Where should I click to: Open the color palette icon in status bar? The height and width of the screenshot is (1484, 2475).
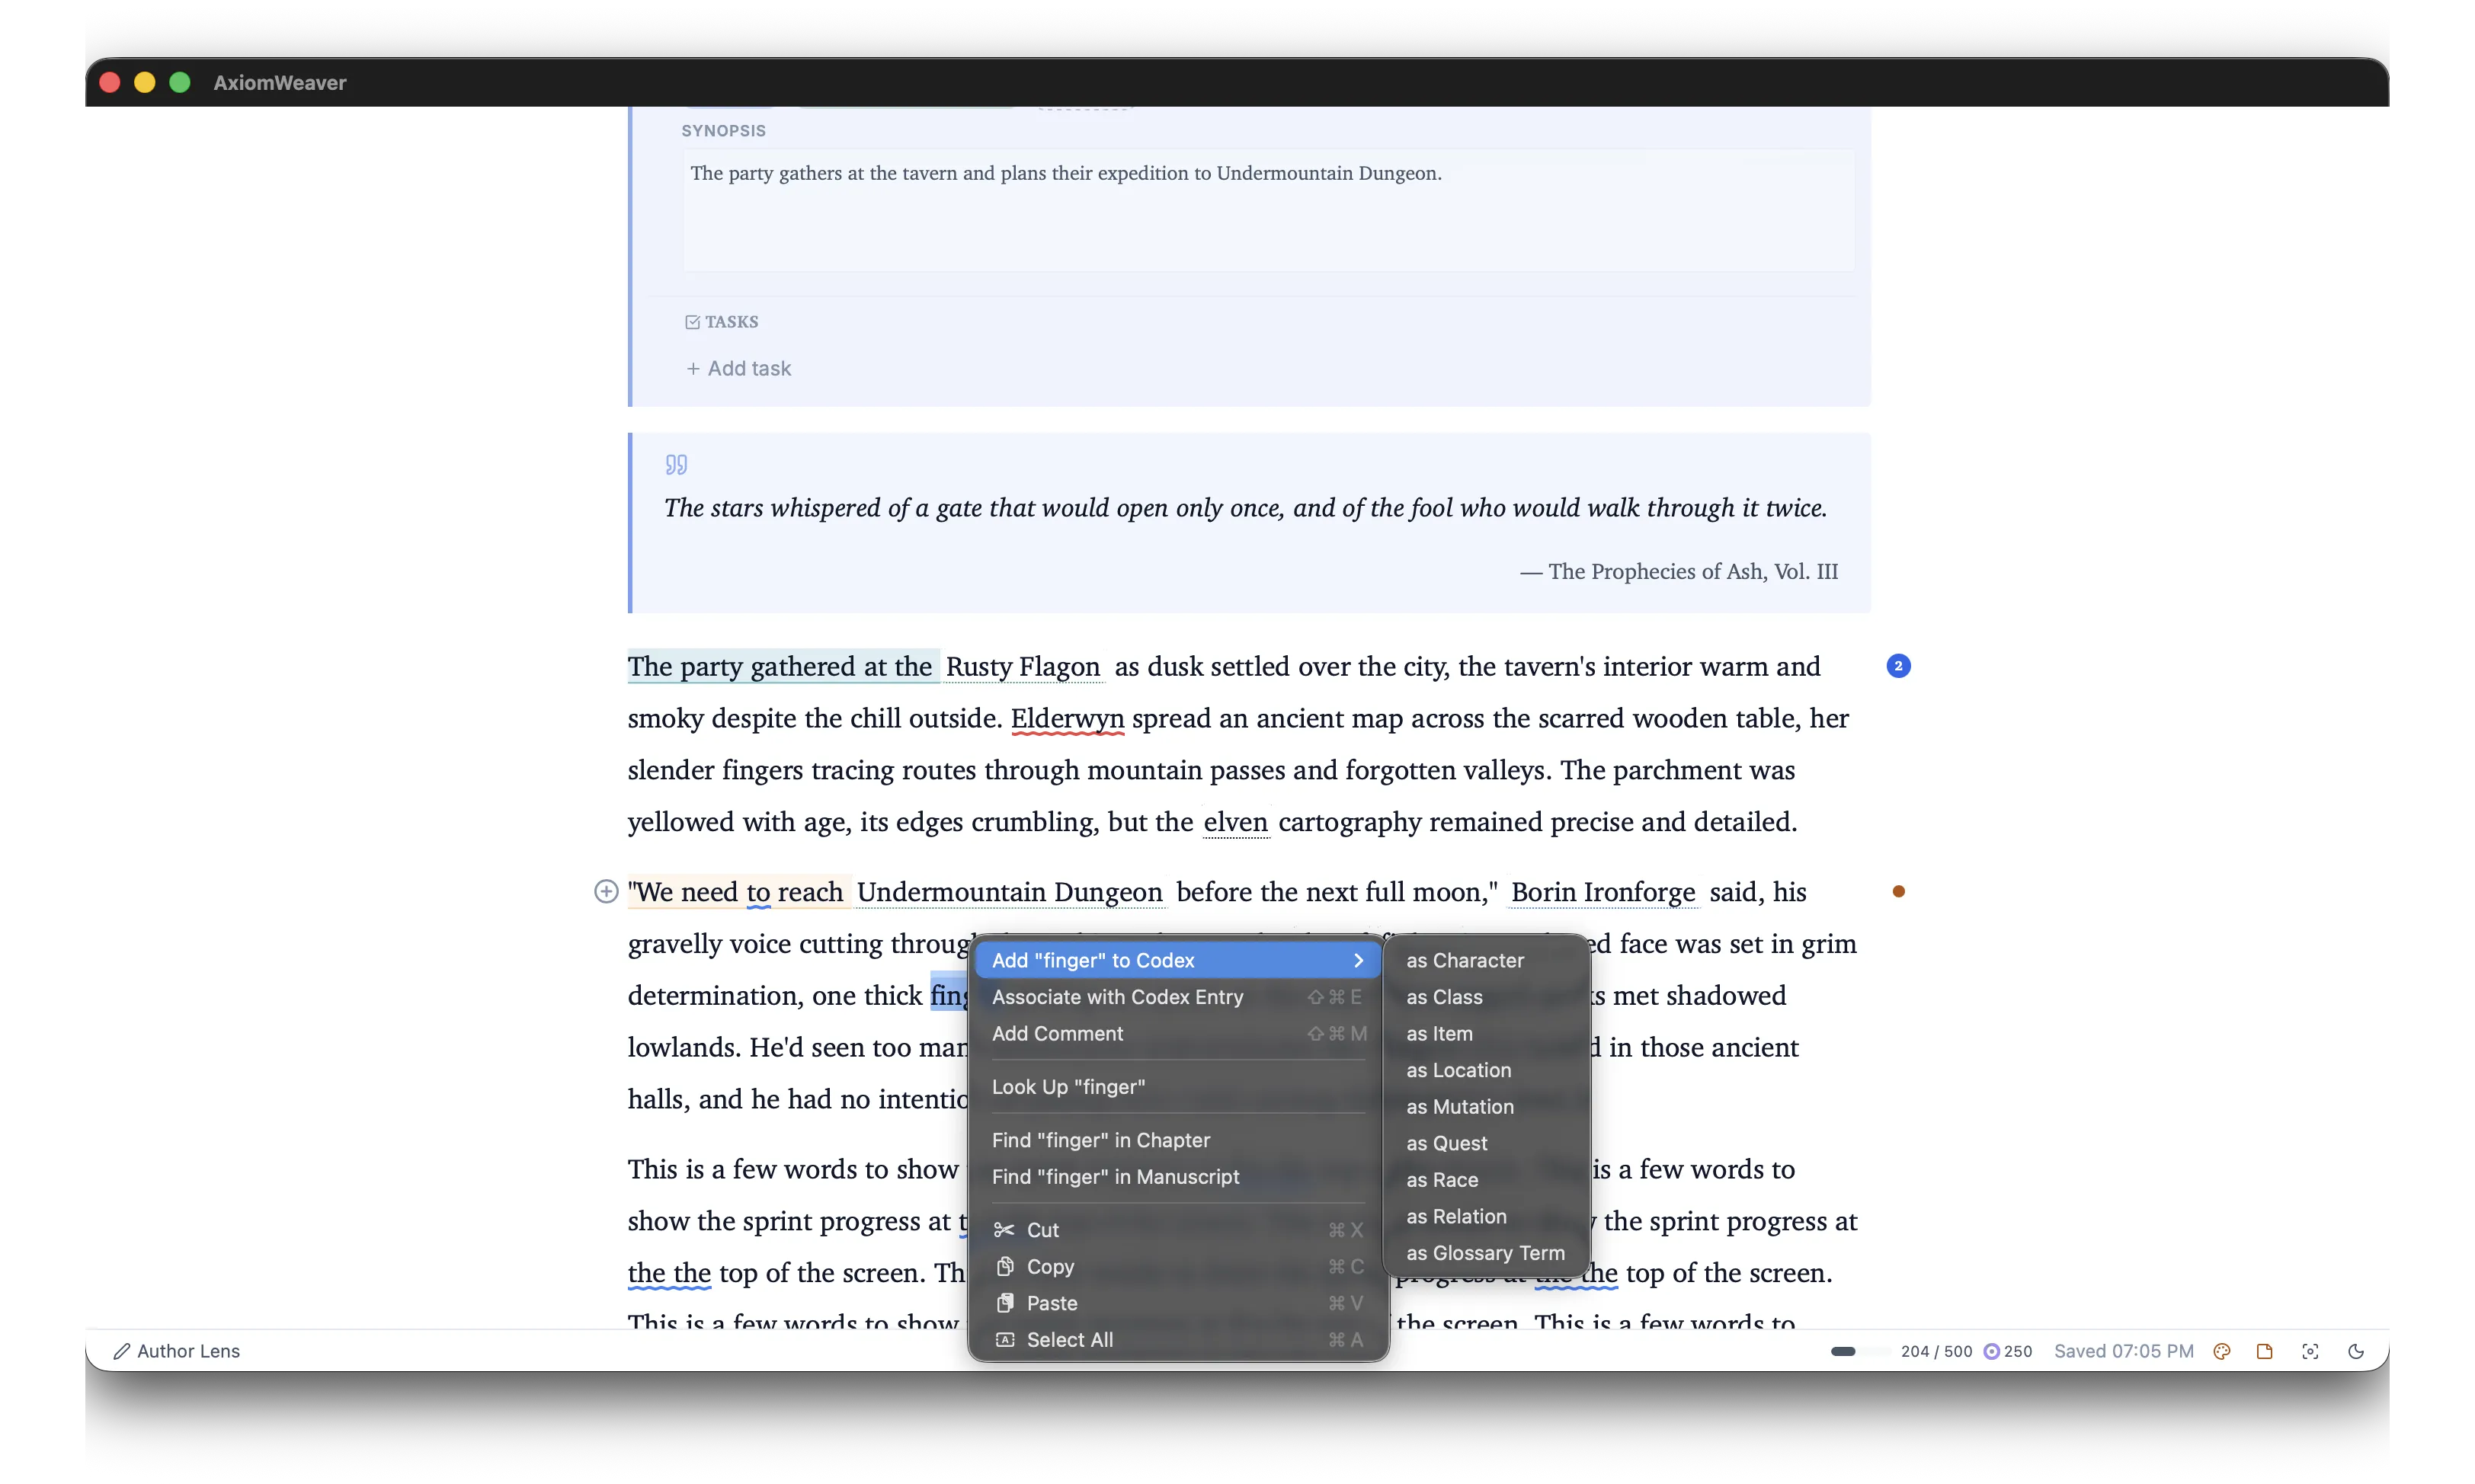point(2221,1351)
